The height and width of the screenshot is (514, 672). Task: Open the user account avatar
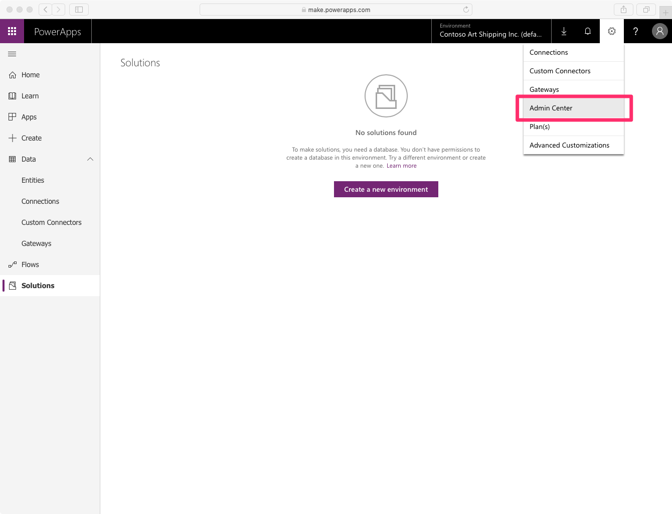click(x=660, y=31)
